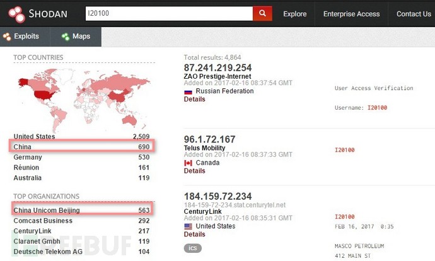Viewport: 435px width, 261px height.
Task: Click the United States count 2,509
Action: 141,136
